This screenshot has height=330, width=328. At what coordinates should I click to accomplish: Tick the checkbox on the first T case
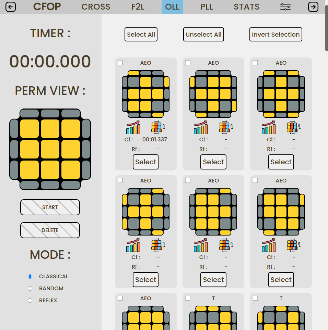tap(188, 298)
